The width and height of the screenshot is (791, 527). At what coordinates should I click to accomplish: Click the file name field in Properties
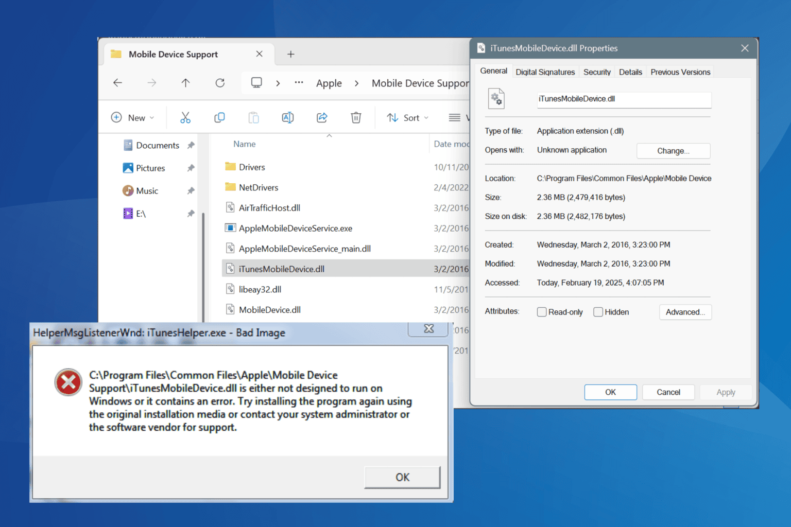click(624, 99)
